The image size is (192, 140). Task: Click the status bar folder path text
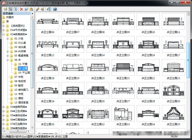pos(35,136)
